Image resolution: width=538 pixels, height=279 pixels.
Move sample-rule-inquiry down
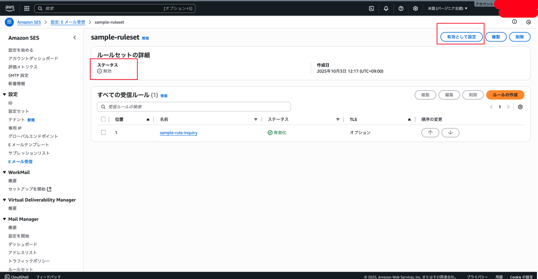[x=450, y=133]
